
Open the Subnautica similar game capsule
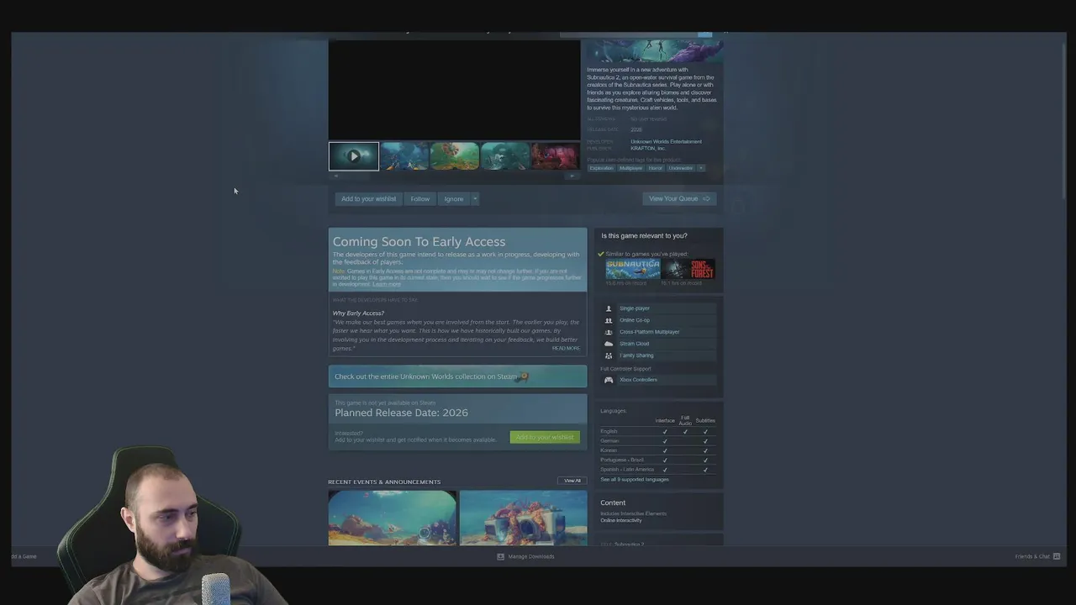pyautogui.click(x=632, y=269)
